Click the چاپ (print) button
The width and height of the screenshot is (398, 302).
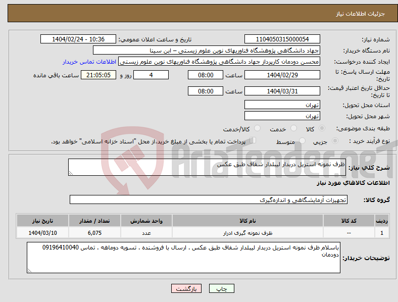click(x=221, y=288)
